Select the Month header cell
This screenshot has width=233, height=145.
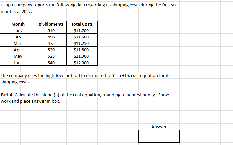18,24
